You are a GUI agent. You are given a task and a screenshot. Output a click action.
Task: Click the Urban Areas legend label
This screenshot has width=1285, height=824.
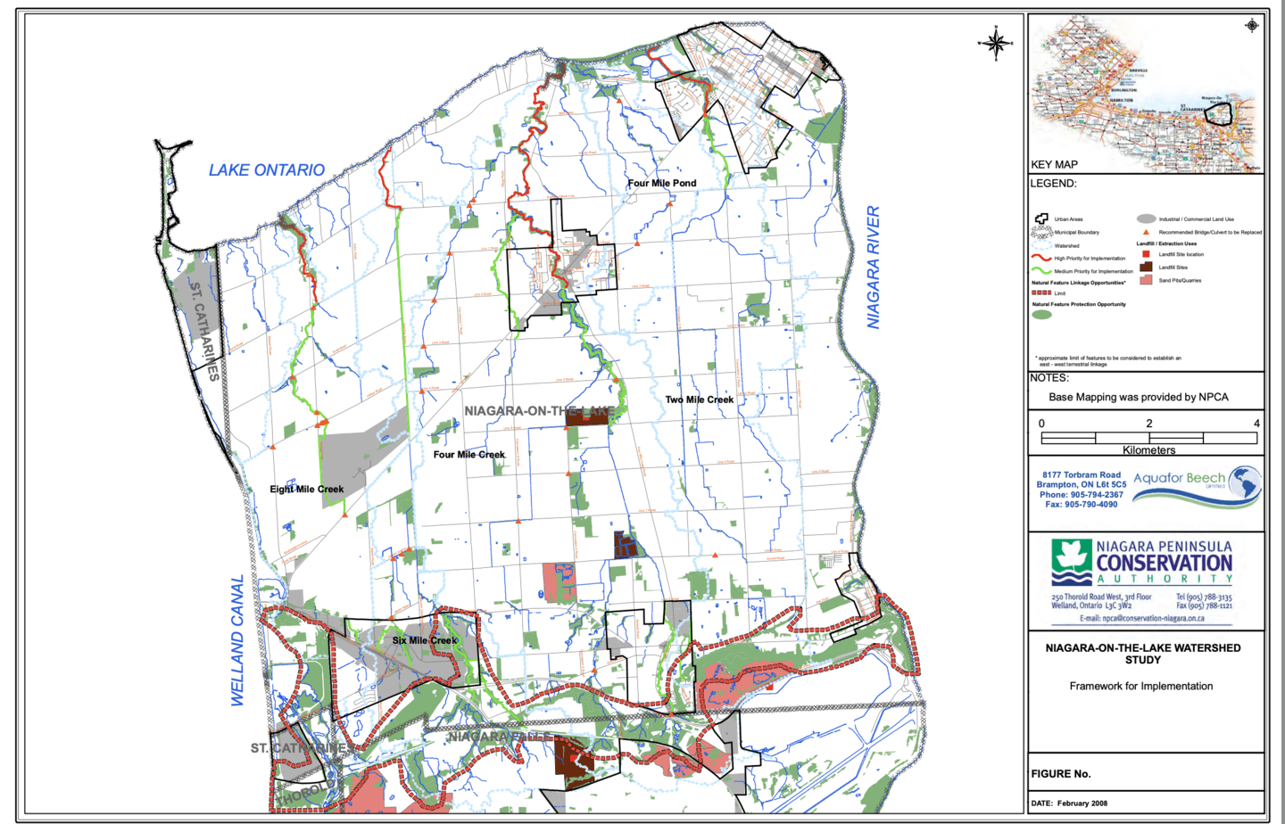1068,219
